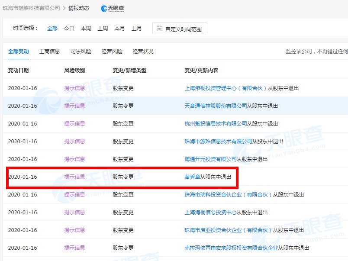Viewport: 348px width, 261px height.
Task: Click 提示信息 in 杭州魅投信息 row
Action: [x=74, y=124]
